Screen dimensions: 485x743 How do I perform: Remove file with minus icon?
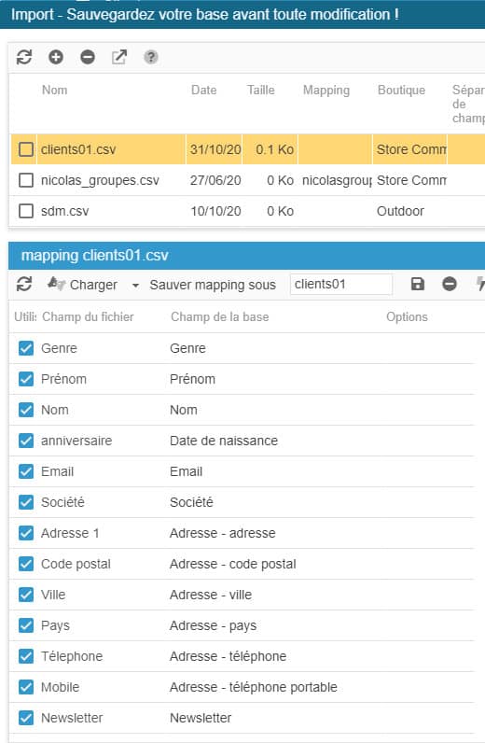coord(88,57)
